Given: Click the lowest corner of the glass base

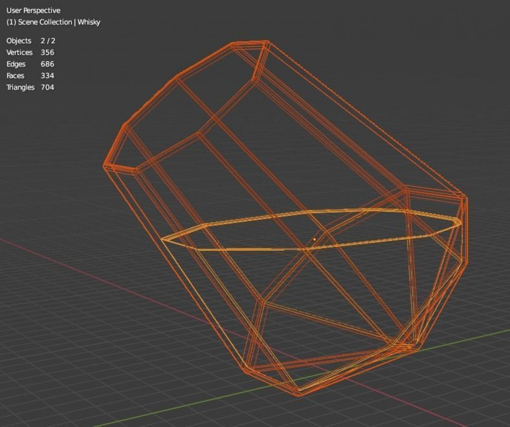Looking at the screenshot, I should click(299, 394).
